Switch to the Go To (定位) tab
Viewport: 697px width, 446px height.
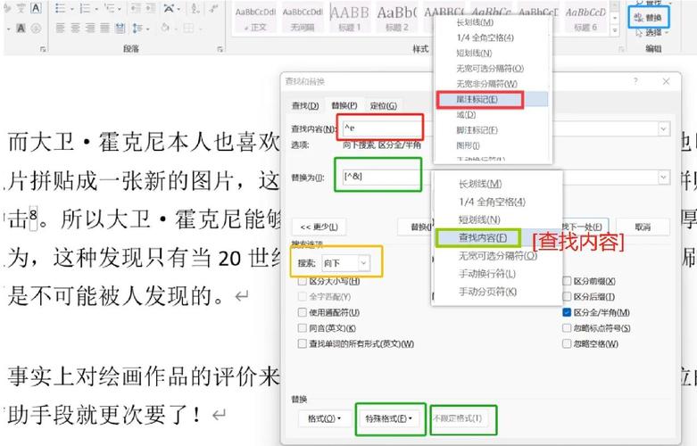384,106
